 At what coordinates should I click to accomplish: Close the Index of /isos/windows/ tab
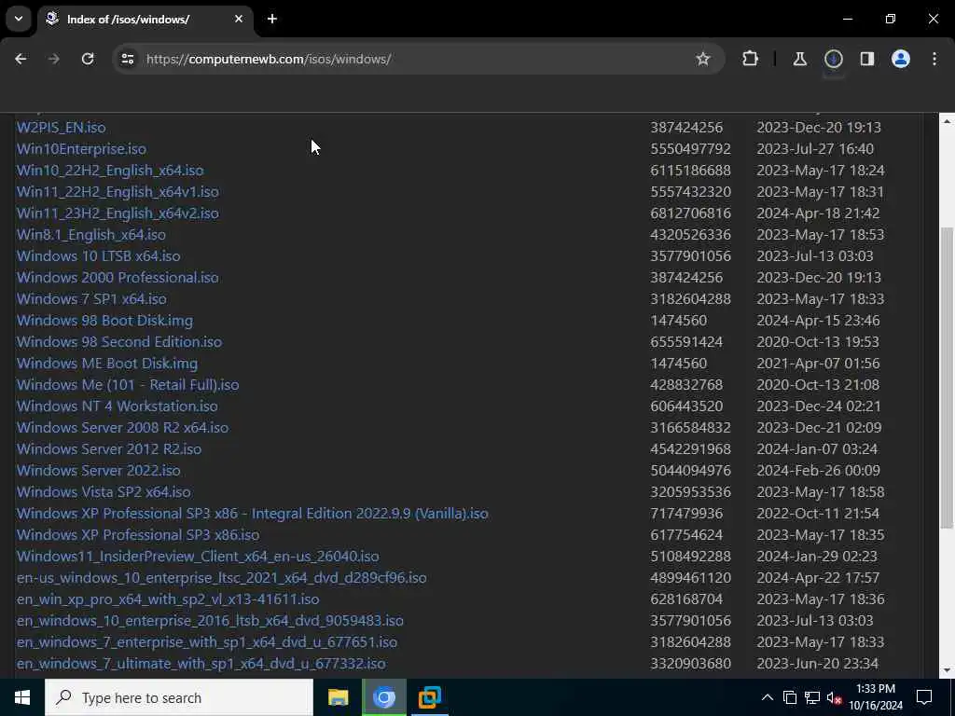[x=239, y=19]
